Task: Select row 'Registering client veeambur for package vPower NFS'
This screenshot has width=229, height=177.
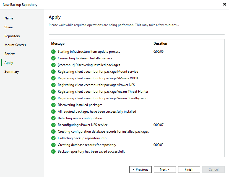Action: click(x=137, y=85)
